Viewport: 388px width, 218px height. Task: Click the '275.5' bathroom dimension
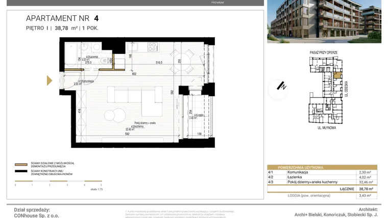pos(88,63)
